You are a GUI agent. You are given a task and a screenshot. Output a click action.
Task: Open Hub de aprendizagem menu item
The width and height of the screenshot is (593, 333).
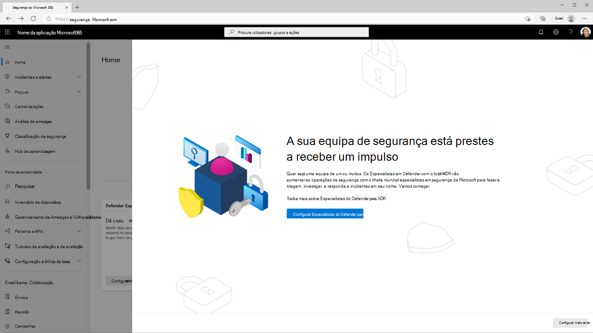35,152
